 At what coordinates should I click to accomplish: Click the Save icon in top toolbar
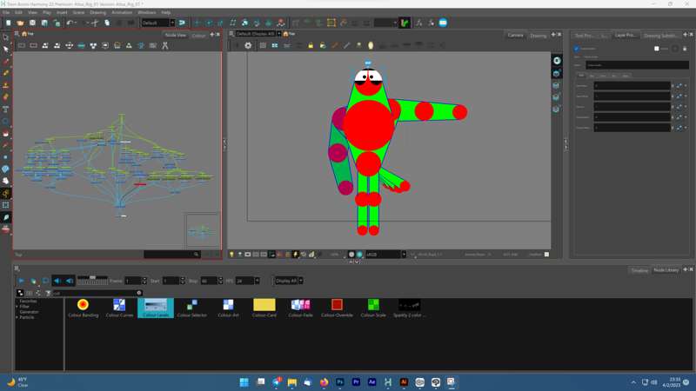click(32, 23)
